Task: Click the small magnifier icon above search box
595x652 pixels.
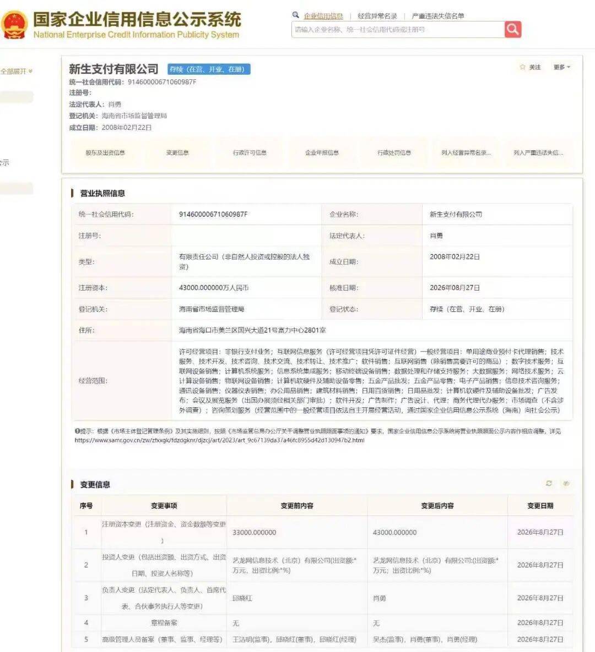Action: pyautogui.click(x=296, y=15)
